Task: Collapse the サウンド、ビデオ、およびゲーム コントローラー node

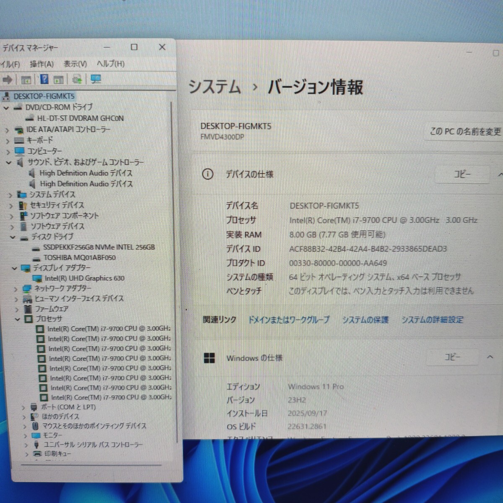Action: (x=9, y=162)
